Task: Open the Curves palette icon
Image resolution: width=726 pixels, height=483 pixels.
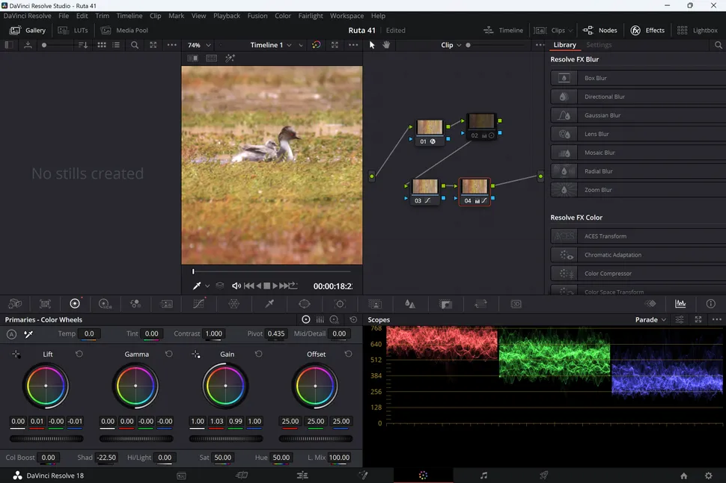Action: point(198,304)
